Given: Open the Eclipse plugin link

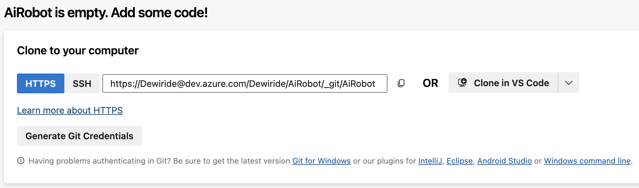Looking at the screenshot, I should click(460, 161).
